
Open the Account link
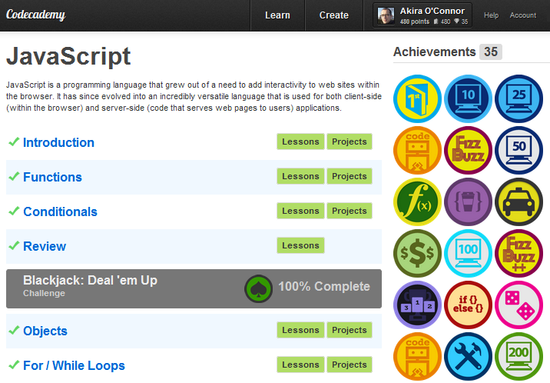click(522, 15)
